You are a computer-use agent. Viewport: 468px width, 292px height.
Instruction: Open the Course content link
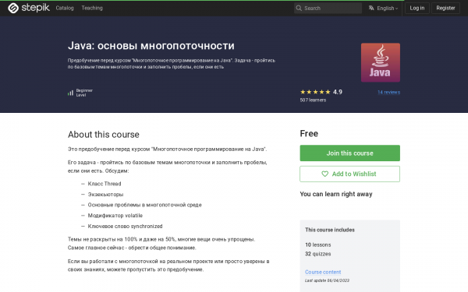323,272
